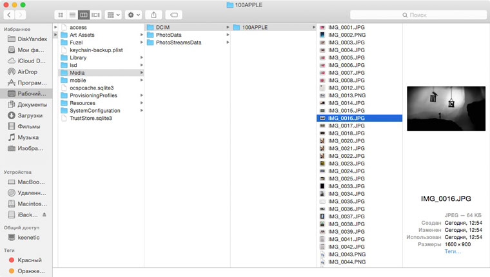Screen dimensions: 490x277
Task: Switch to Cover Flow view mode
Action: (95, 14)
